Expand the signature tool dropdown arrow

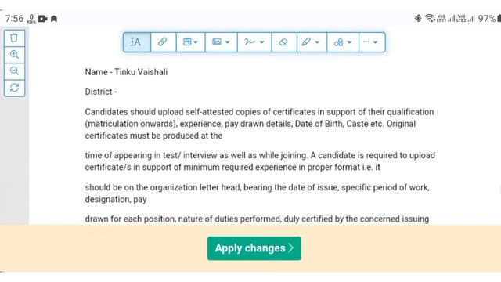(x=261, y=42)
